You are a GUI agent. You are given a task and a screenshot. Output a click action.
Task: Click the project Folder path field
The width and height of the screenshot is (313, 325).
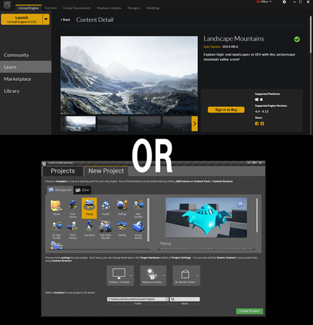(136, 299)
